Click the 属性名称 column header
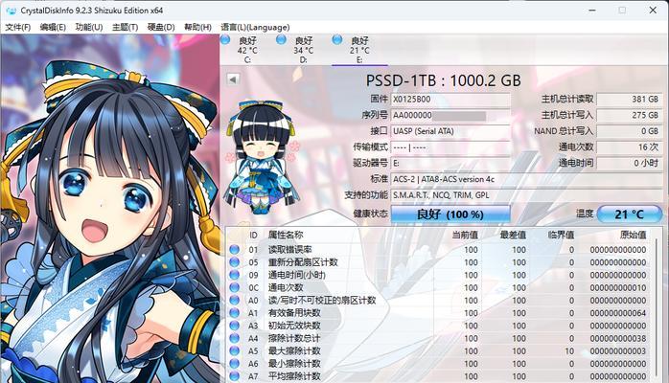Screen dimensions: 669x383 [x=286, y=236]
